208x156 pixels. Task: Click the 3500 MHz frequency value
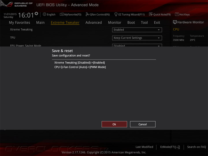pos(179,40)
